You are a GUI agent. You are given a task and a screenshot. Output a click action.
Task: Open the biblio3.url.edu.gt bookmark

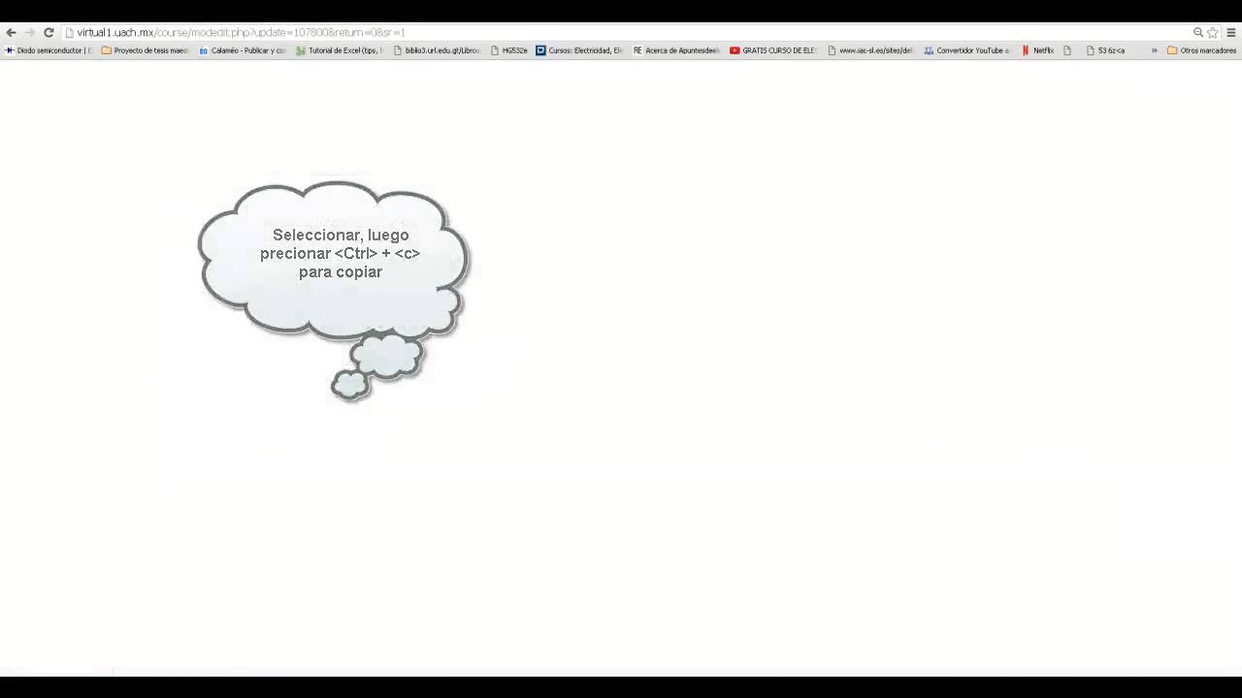(437, 50)
